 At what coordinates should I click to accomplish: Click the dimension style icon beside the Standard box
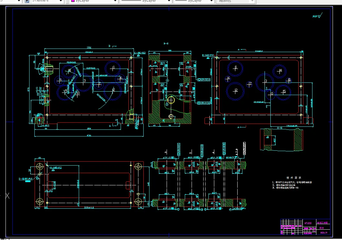tap(27, 1)
